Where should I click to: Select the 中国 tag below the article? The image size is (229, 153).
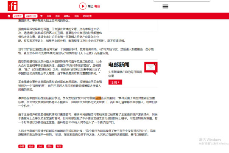(x=22, y=146)
